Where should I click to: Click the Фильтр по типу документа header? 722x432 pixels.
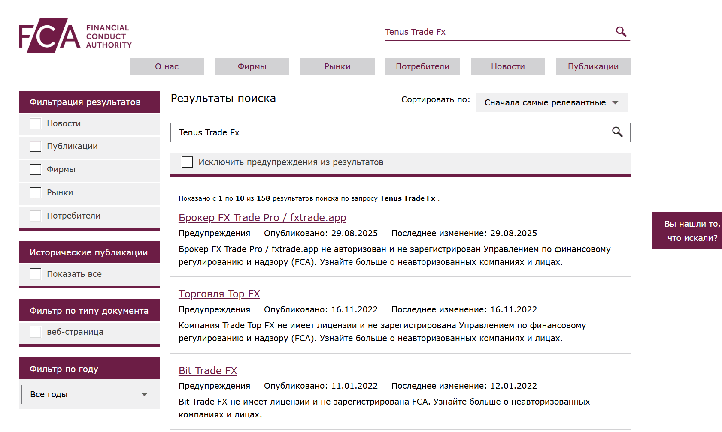point(89,310)
